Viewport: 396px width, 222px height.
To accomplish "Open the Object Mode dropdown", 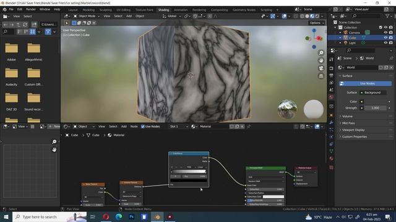I will point(87,16).
